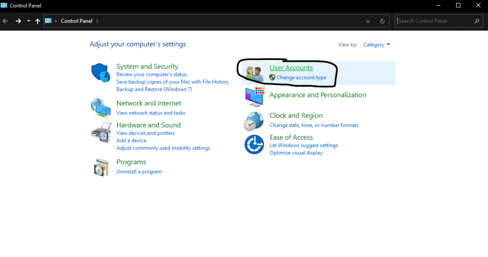The width and height of the screenshot is (488, 257).
Task: Click the Clock and Region globe icon
Action: [x=254, y=121]
